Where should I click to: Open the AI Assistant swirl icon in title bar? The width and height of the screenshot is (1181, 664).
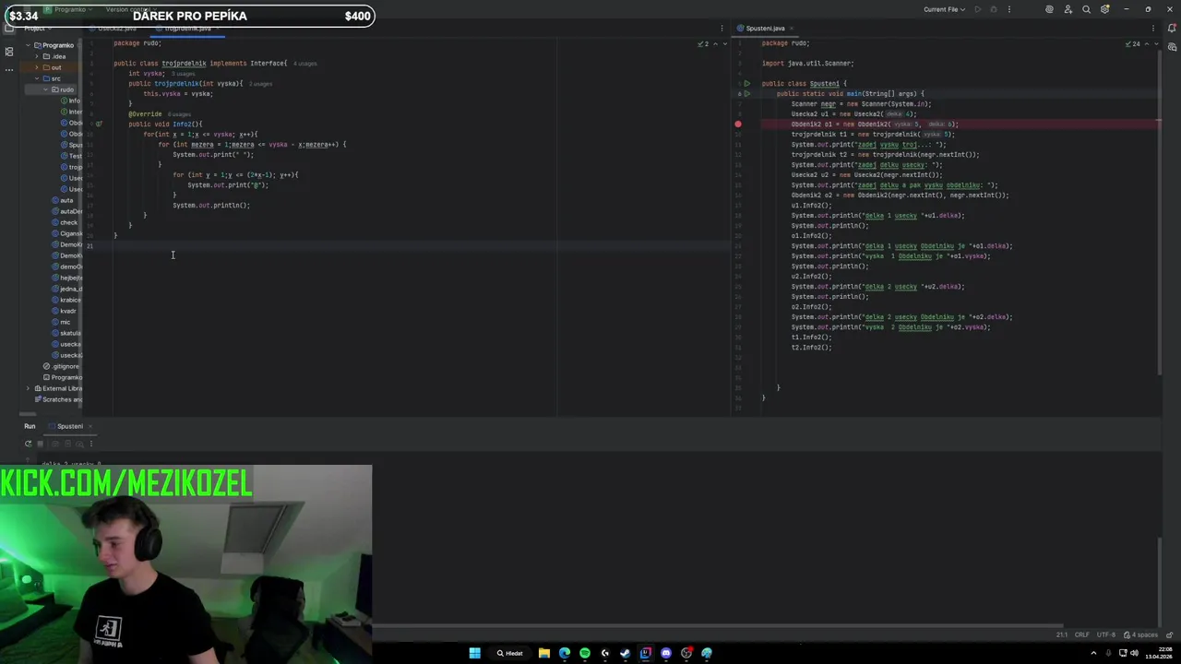[1049, 9]
